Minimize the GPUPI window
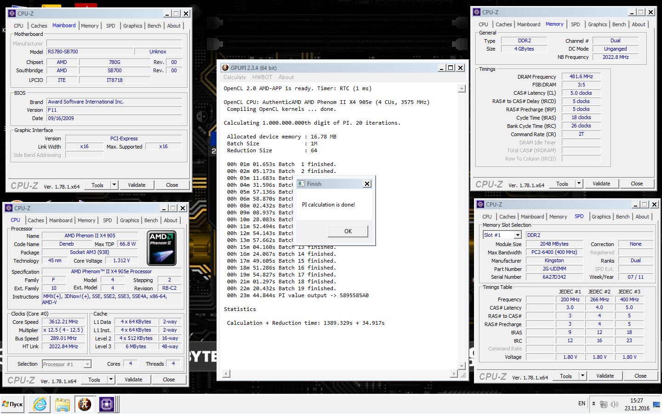 pos(441,68)
